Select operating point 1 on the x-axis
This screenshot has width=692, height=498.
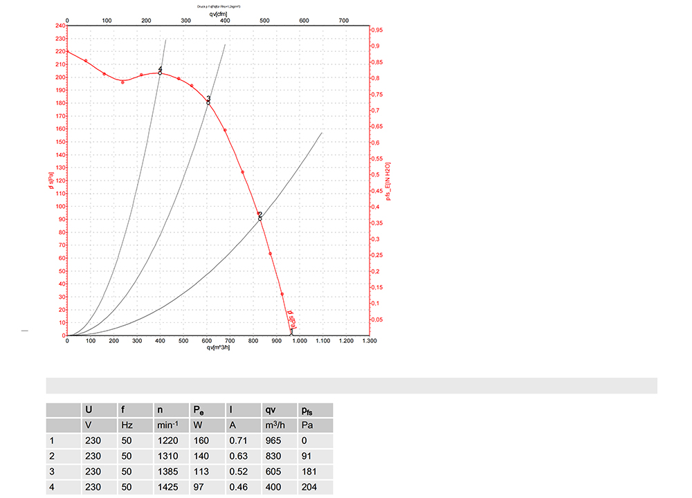point(291,334)
